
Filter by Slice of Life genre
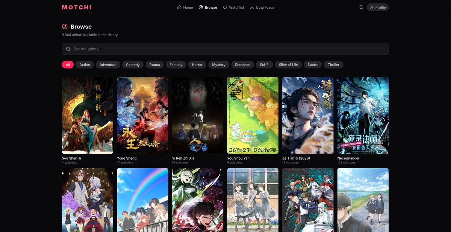tap(288, 64)
